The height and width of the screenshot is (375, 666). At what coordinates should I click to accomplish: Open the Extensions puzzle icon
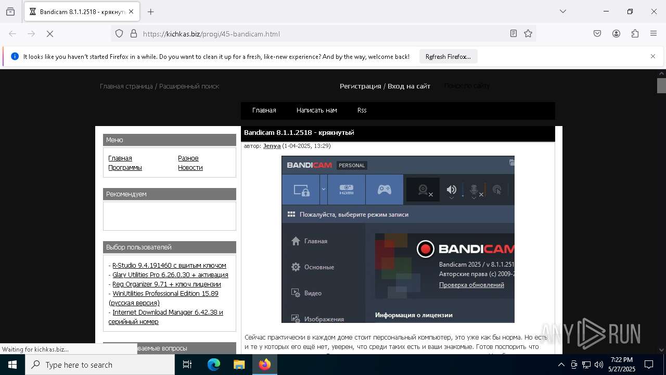point(635,34)
